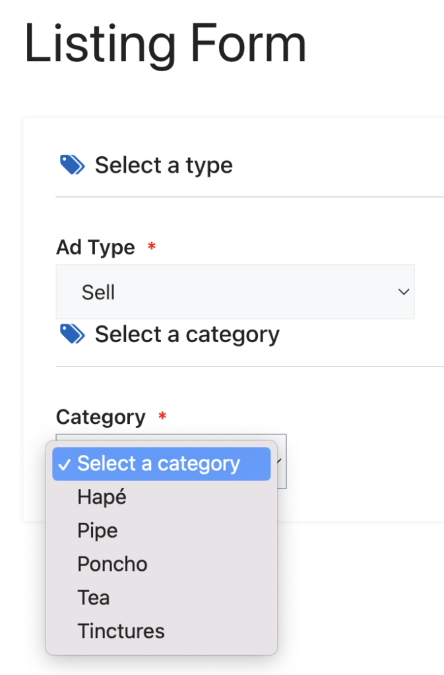Image resolution: width=444 pixels, height=675 pixels.
Task: Choose the Hapé category option
Action: (x=102, y=497)
